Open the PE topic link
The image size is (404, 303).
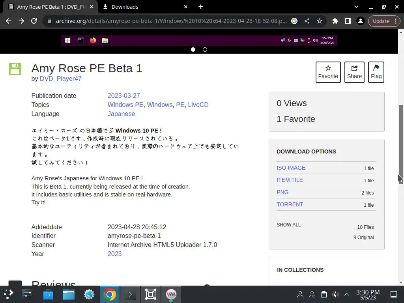coord(180,105)
